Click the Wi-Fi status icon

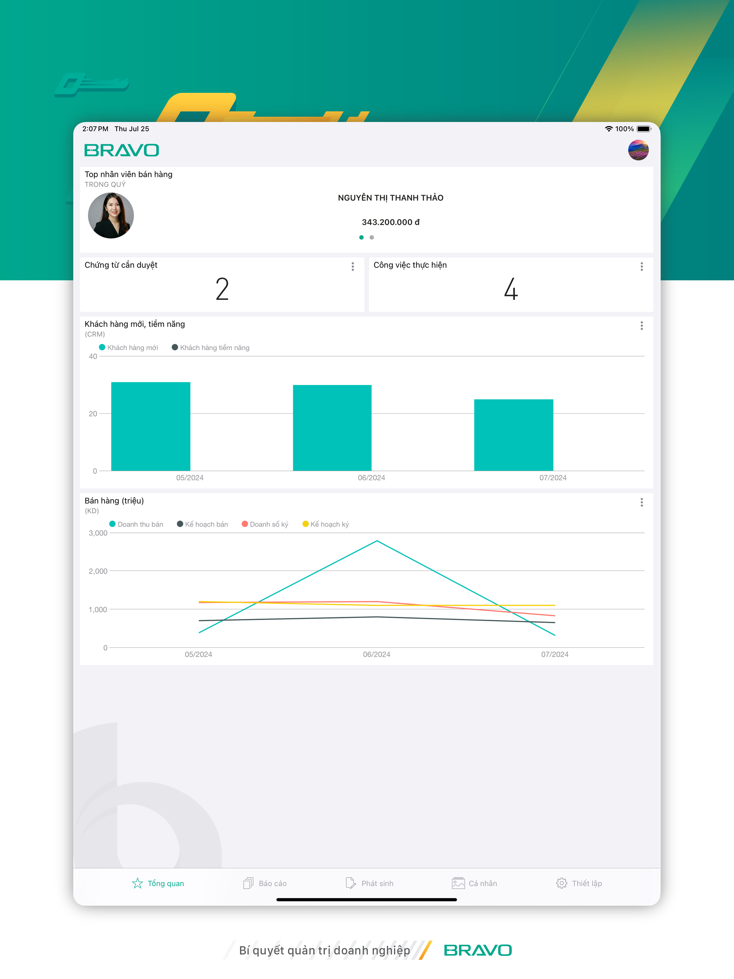(609, 129)
